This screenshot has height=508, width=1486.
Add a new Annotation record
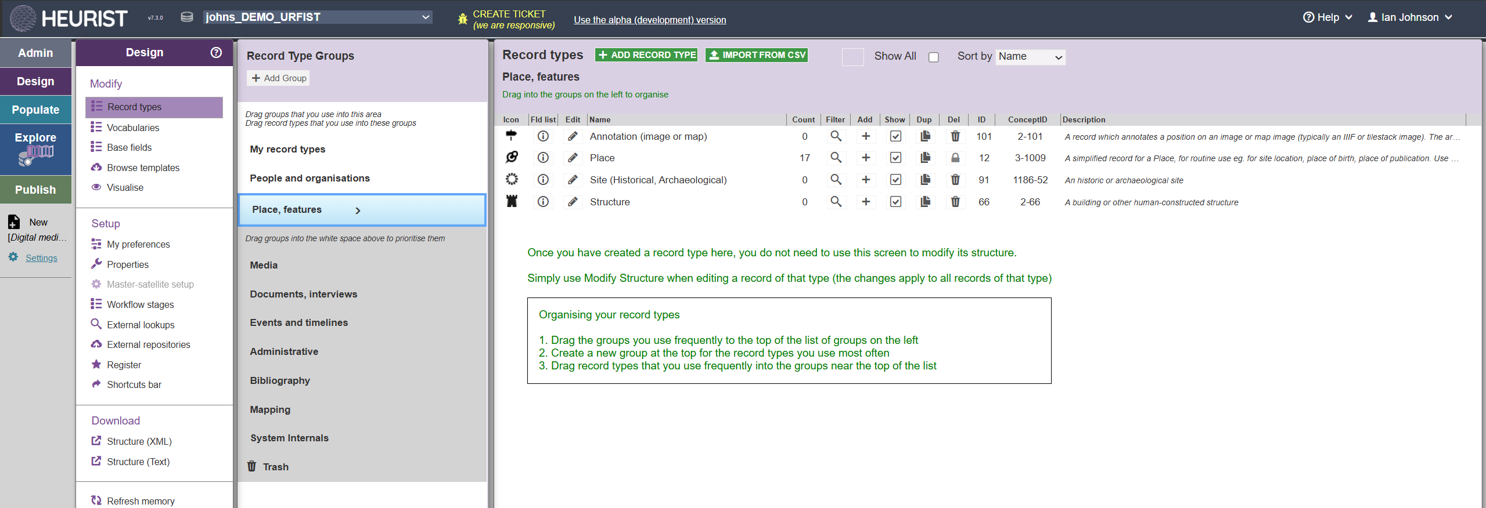865,136
